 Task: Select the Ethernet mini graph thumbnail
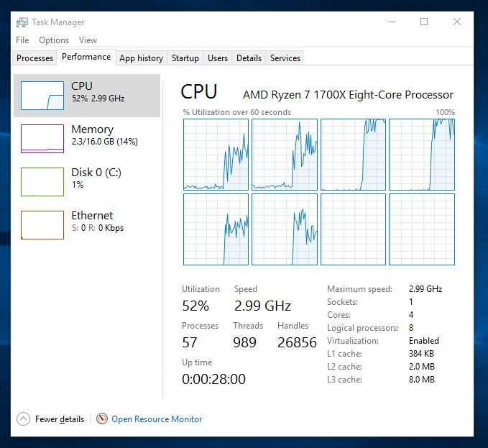click(x=42, y=225)
